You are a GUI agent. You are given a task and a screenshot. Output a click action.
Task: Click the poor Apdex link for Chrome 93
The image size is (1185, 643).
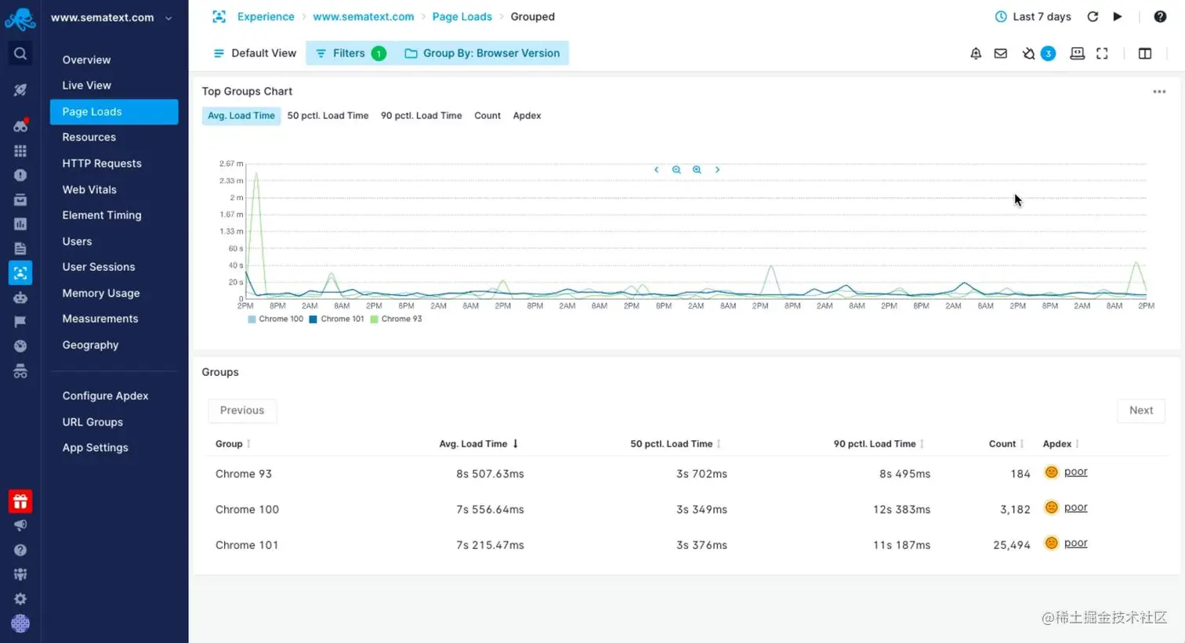1075,472
